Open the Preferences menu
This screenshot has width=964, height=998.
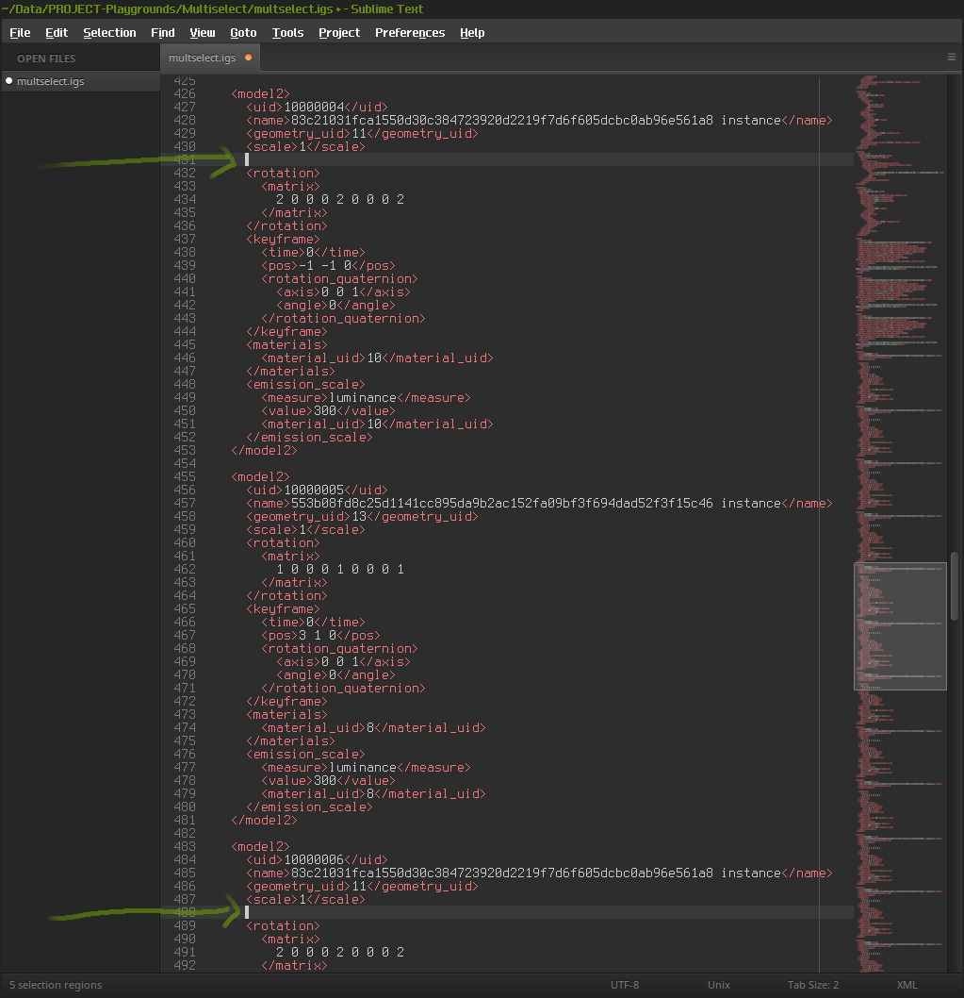[x=409, y=32]
